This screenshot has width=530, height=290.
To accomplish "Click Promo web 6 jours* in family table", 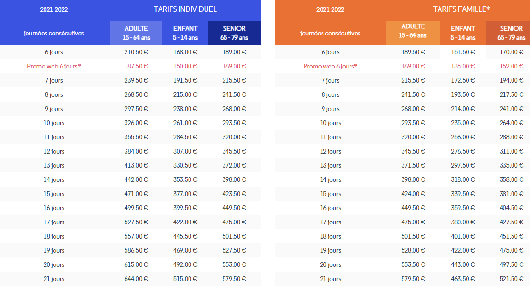I will 330,66.
